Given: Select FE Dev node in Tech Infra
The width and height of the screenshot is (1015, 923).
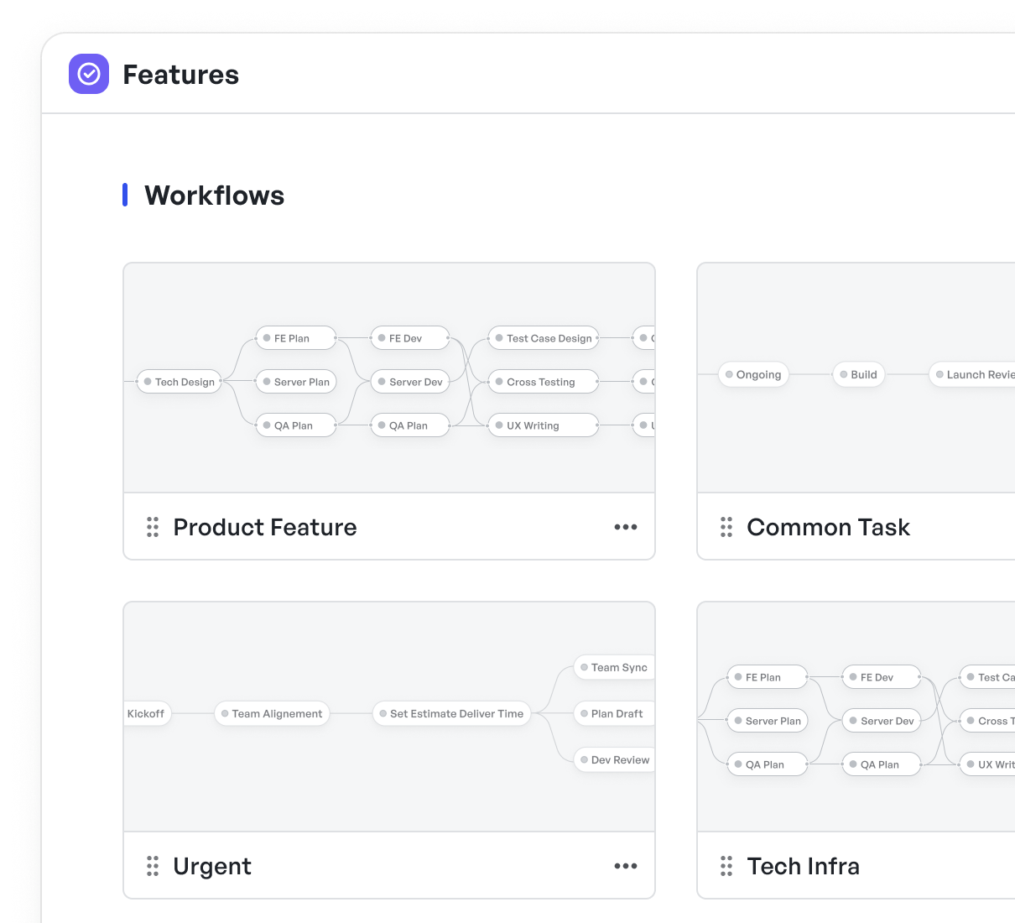Looking at the screenshot, I should [881, 677].
